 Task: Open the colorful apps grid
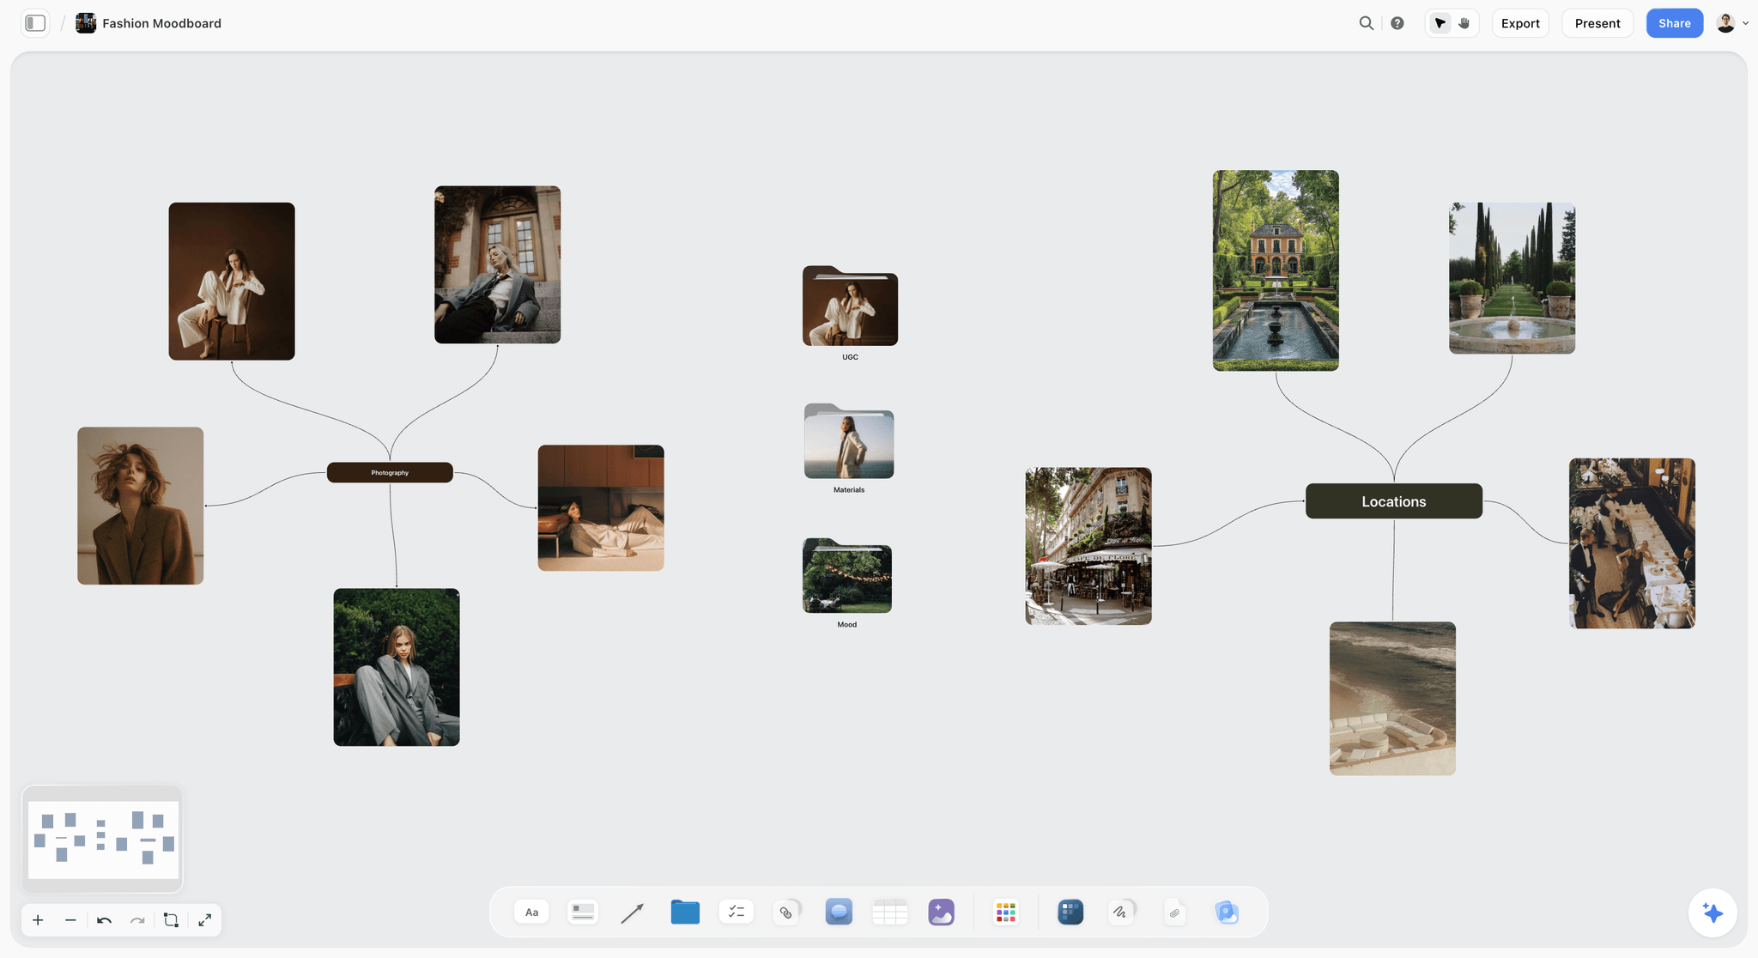click(1005, 912)
